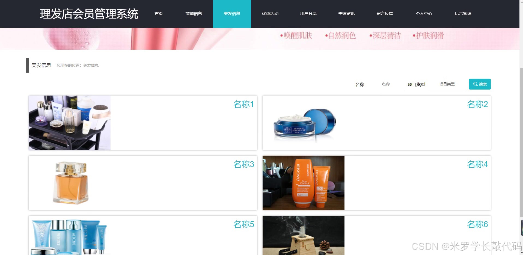Click the blue cream jar thumbnail of 名称2
The image size is (523, 255).
tap(304, 123)
